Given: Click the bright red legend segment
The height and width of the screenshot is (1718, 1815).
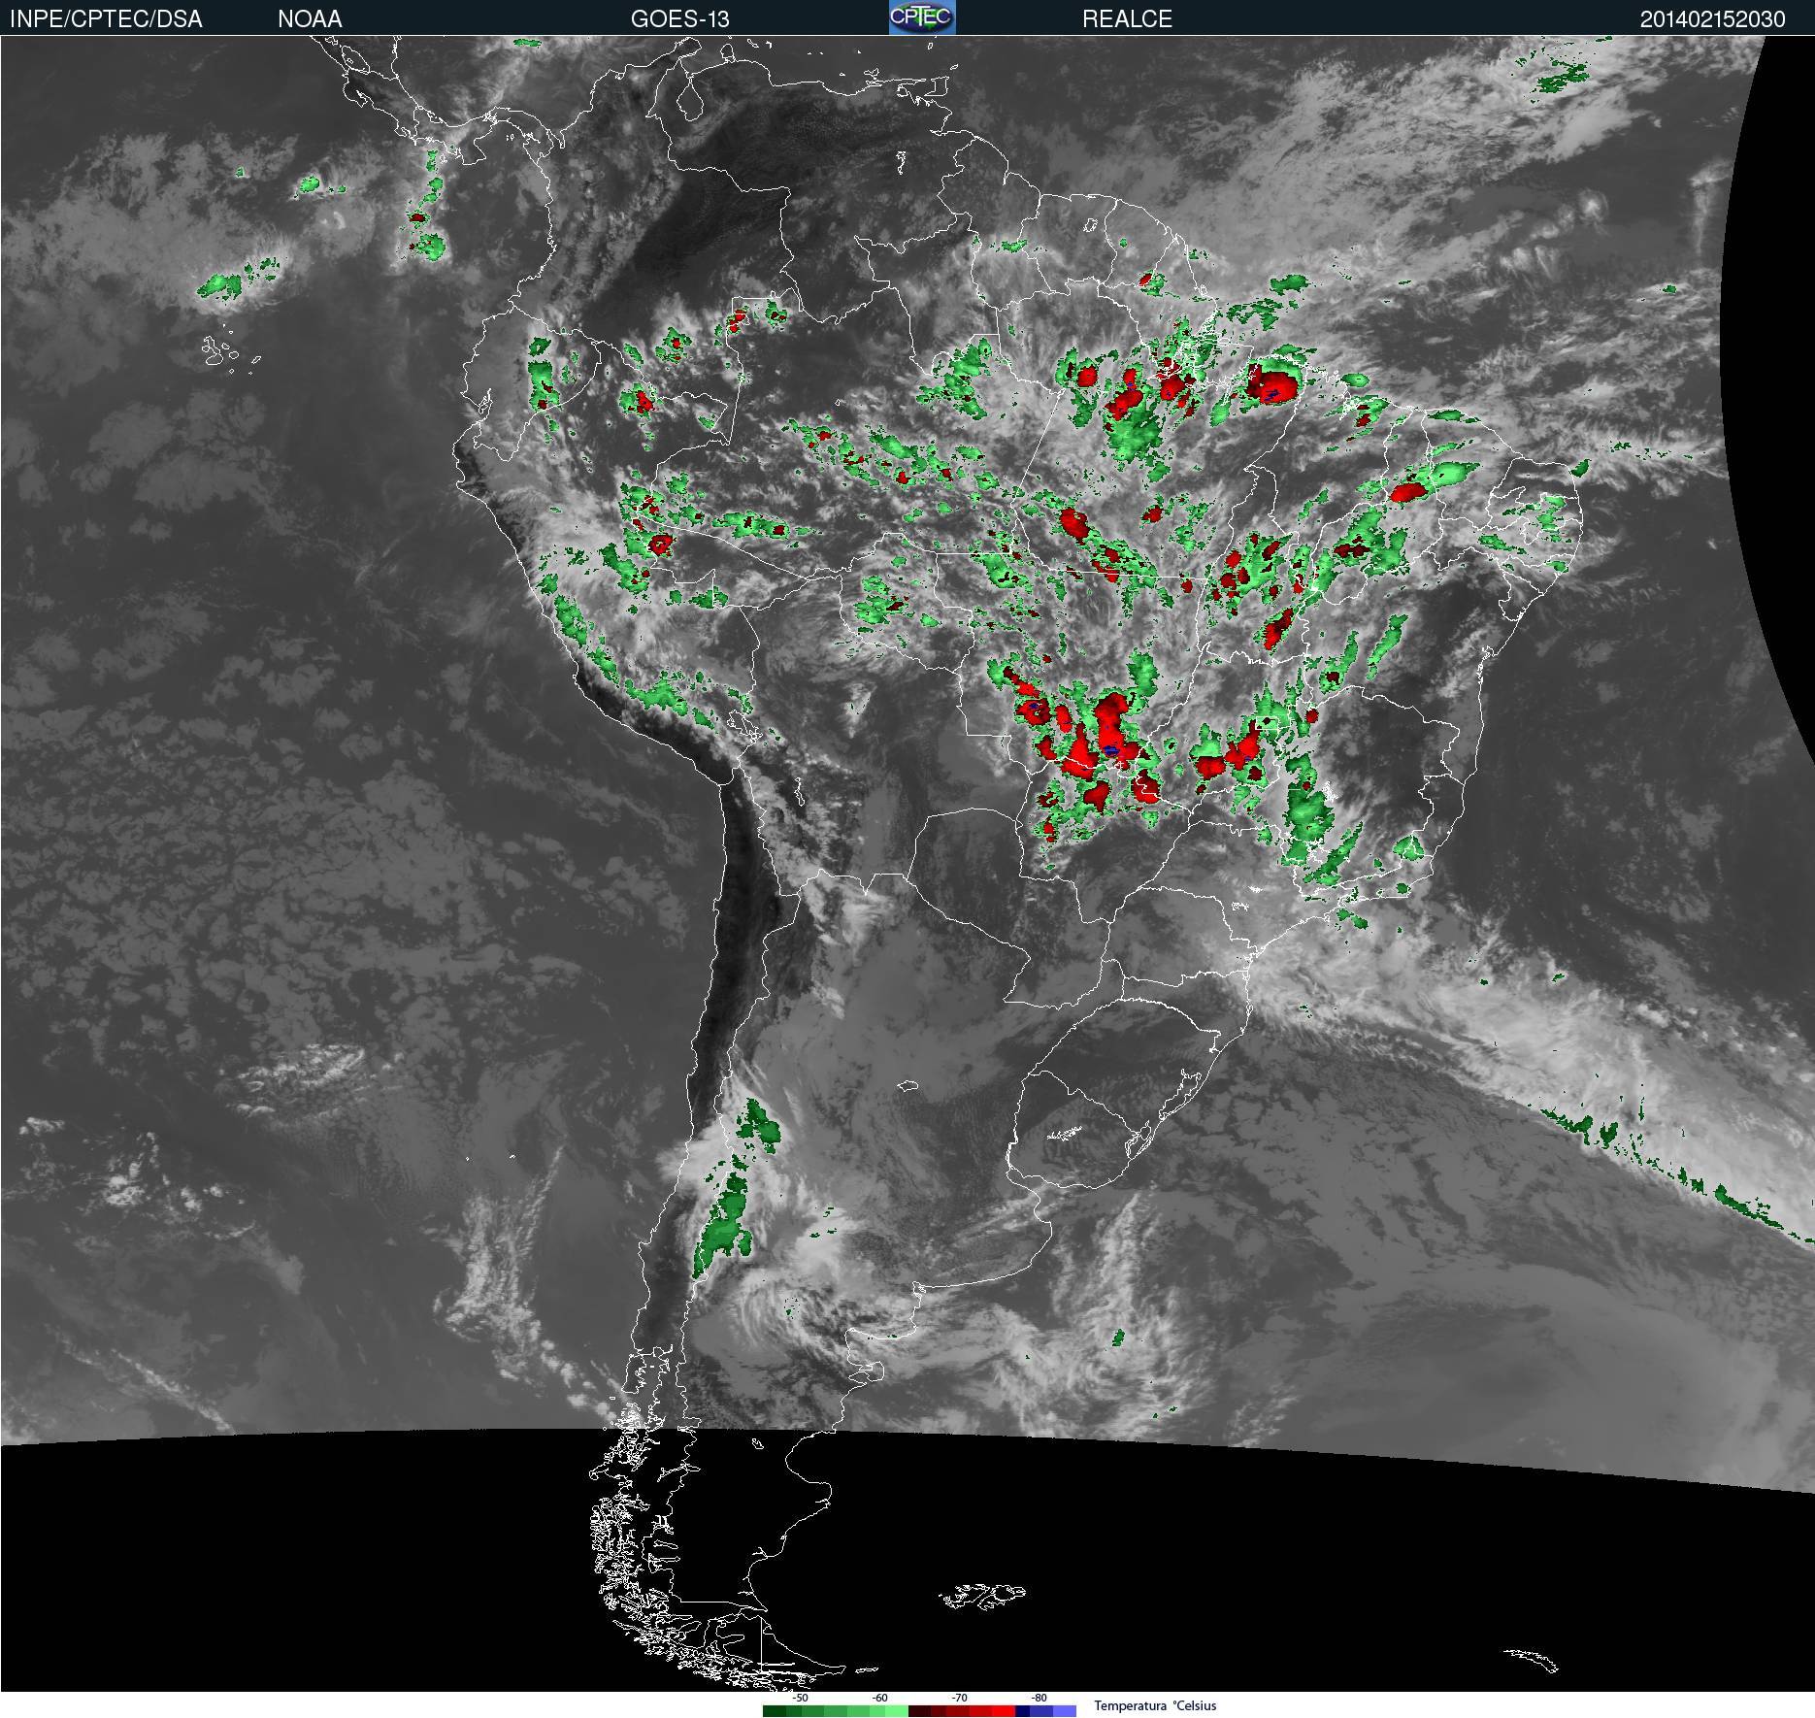Looking at the screenshot, I should tap(1004, 1711).
